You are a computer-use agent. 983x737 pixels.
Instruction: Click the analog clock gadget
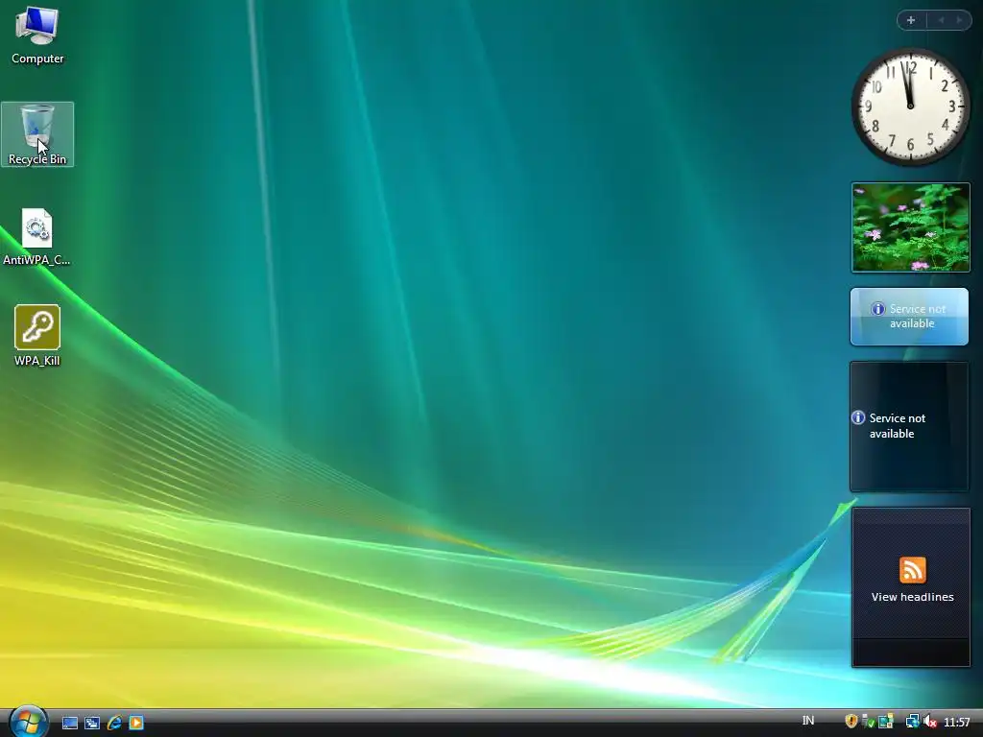(910, 107)
